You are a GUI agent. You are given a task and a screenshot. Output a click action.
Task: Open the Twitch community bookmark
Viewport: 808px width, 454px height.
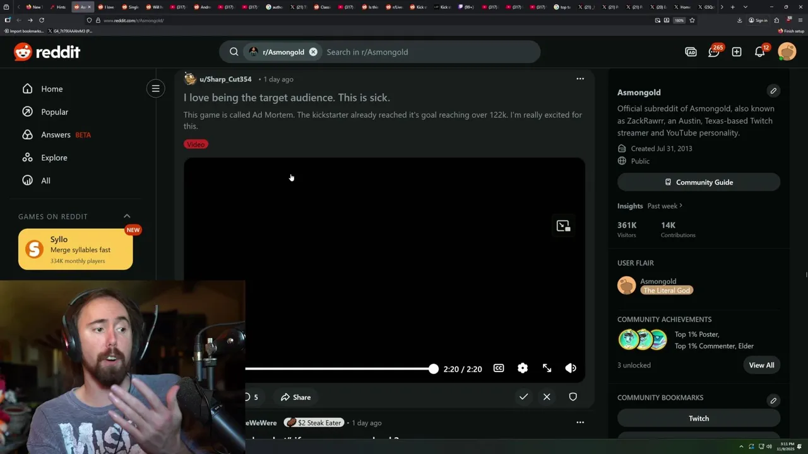(x=699, y=418)
